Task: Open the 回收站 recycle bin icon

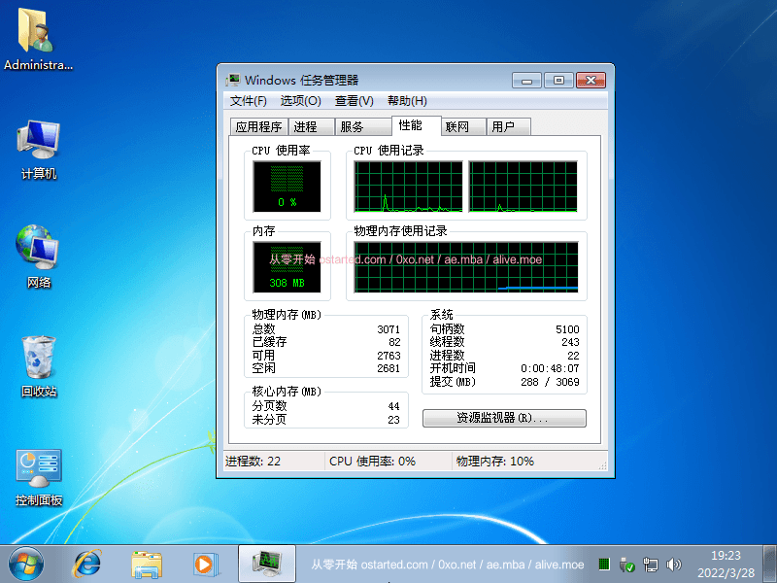Action: (x=38, y=366)
